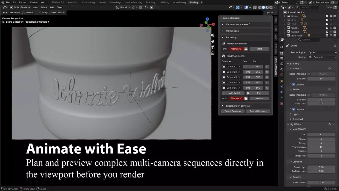Open the Output properties tab icon
This screenshot has height=191, width=339.
[x=282, y=59]
